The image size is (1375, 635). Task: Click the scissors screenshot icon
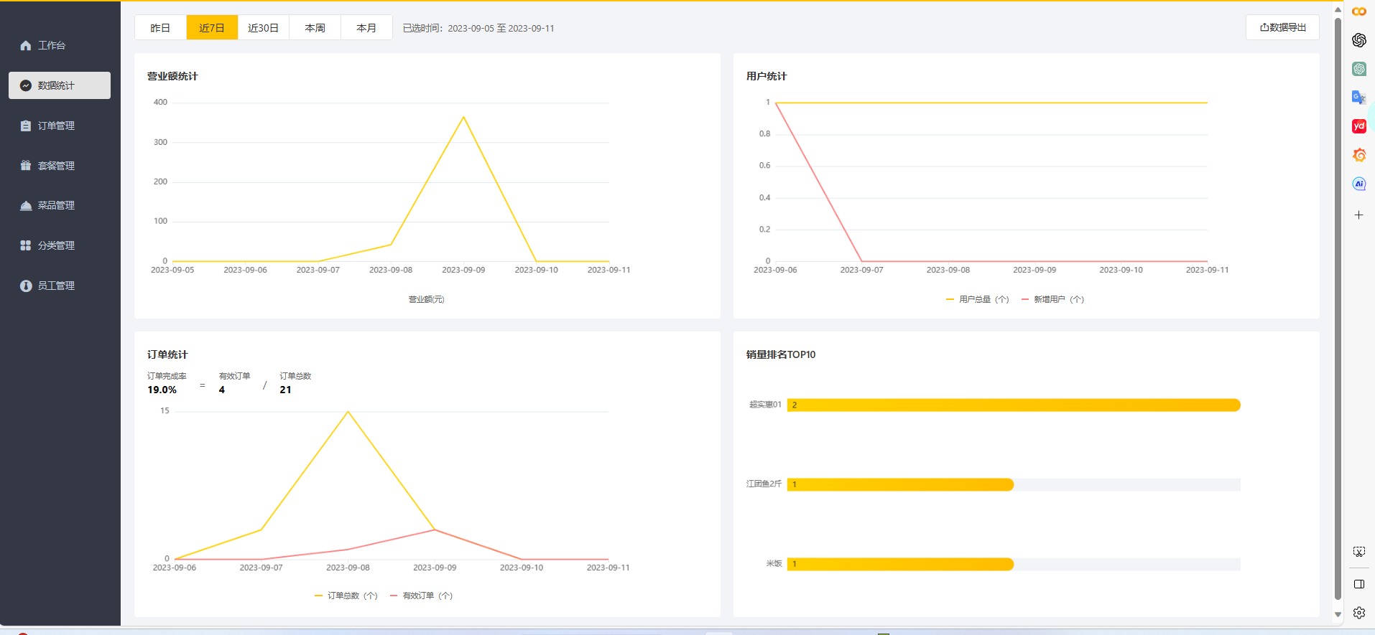[x=1358, y=552]
